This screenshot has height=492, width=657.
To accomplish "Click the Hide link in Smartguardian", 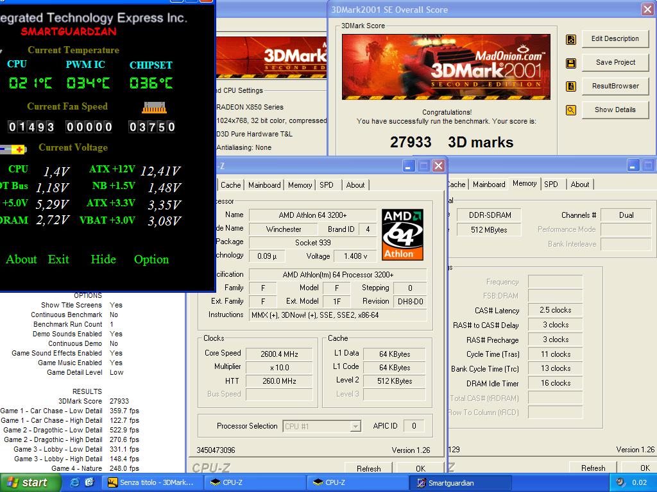I will [103, 259].
